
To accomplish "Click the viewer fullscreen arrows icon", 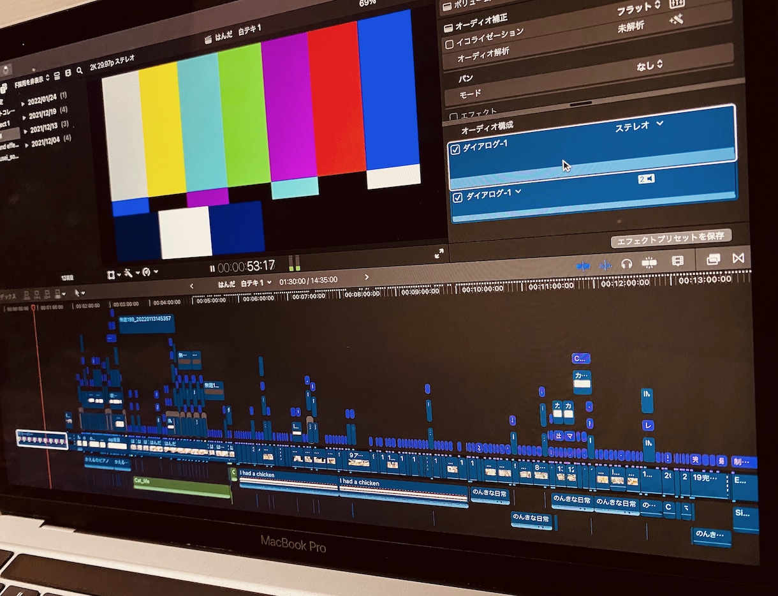I will click(439, 253).
